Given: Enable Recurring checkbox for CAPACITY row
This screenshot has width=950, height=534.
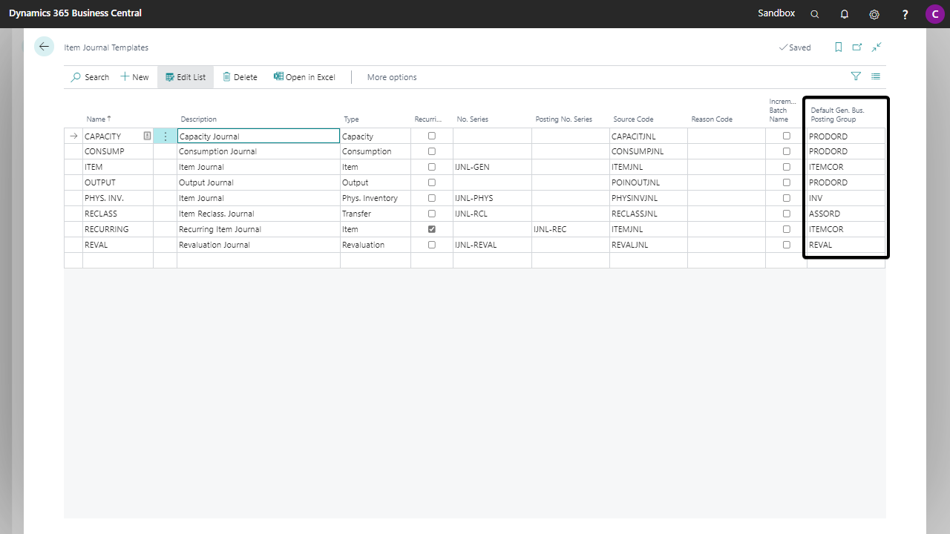Looking at the screenshot, I should click(432, 136).
